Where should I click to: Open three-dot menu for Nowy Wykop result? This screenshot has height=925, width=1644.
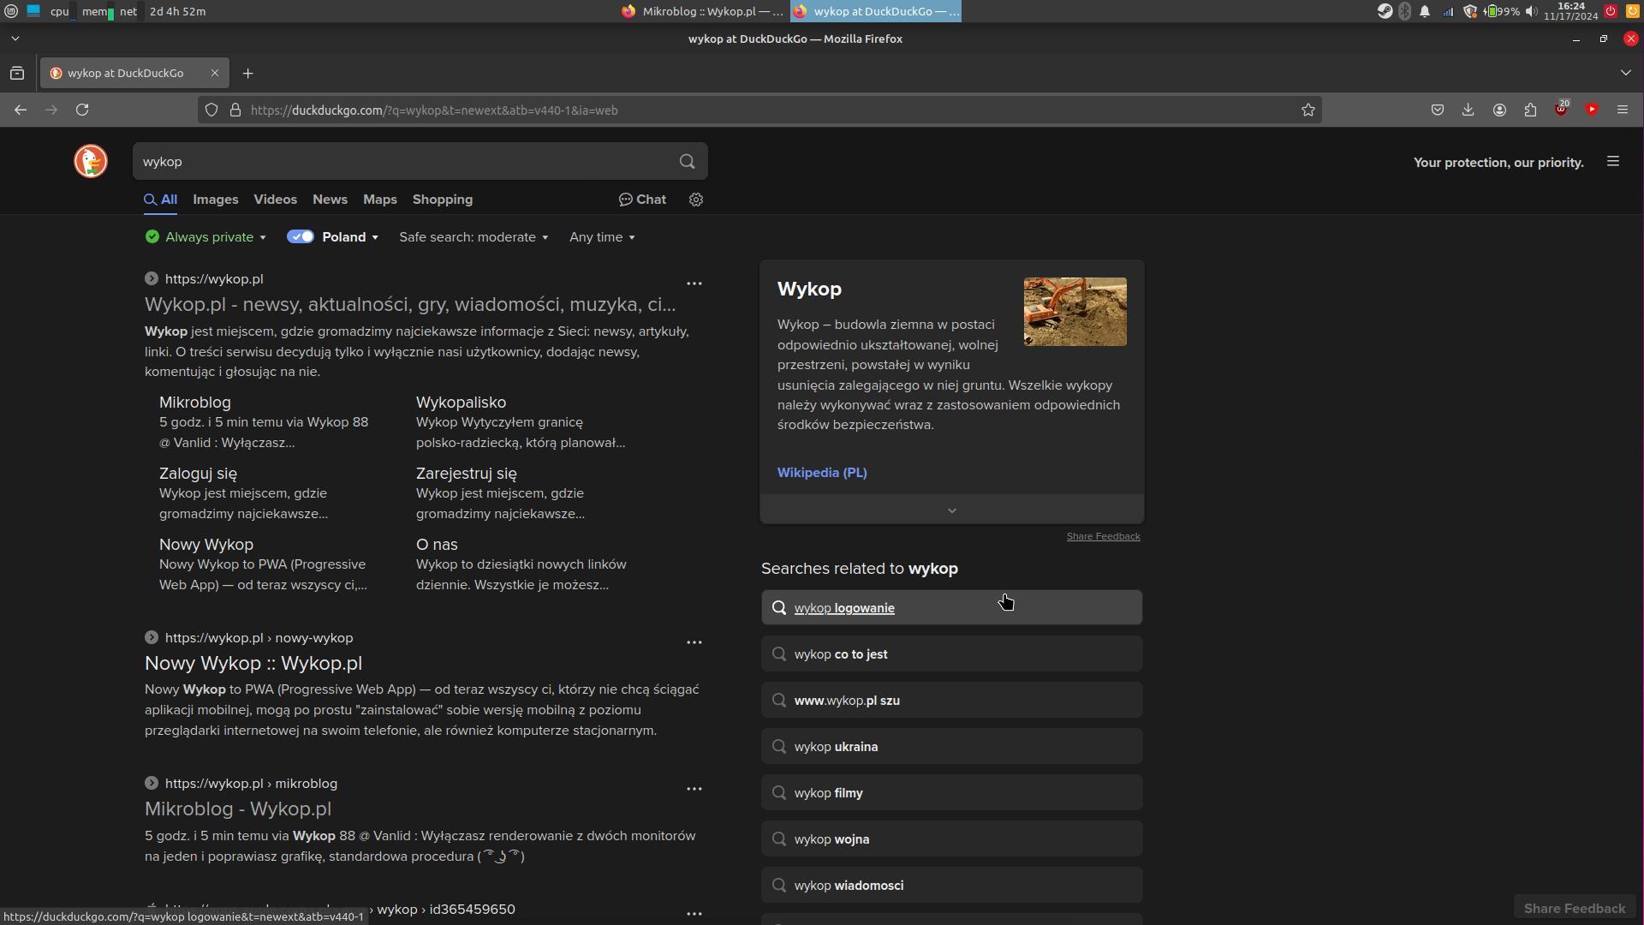click(694, 642)
